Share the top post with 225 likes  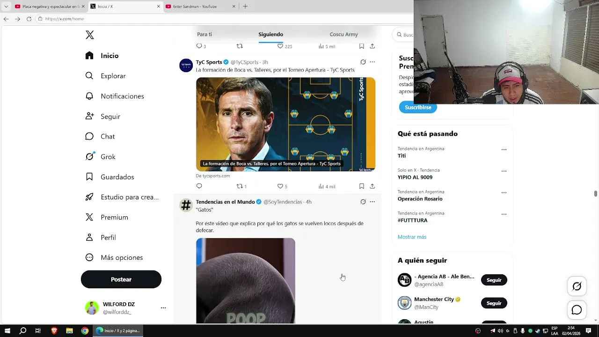tap(372, 46)
